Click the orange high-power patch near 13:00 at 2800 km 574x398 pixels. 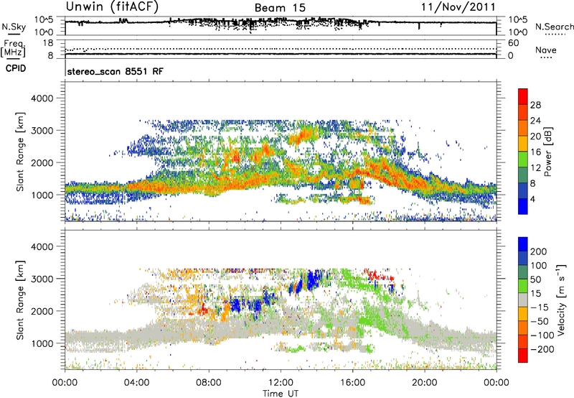pos(302,135)
